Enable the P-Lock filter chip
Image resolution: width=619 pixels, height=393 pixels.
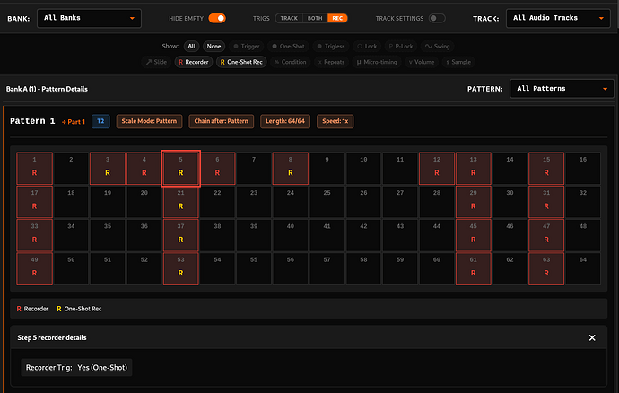point(401,47)
